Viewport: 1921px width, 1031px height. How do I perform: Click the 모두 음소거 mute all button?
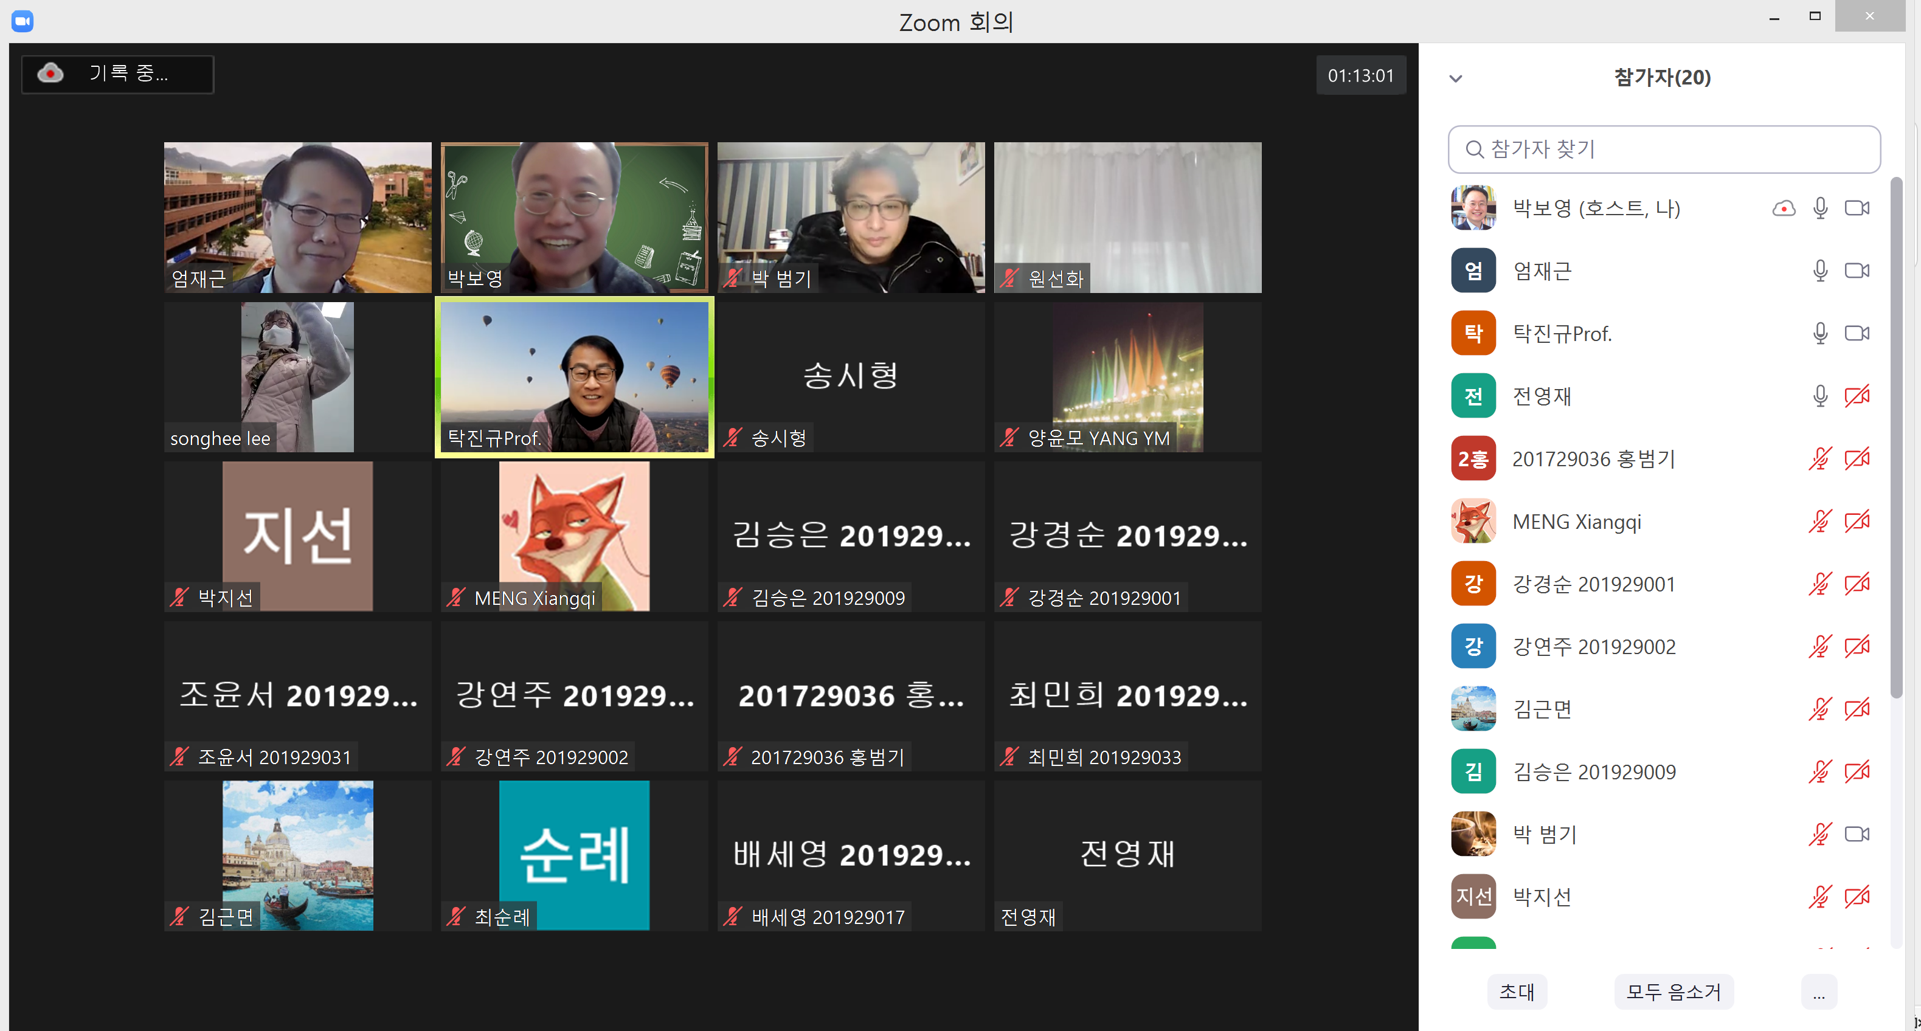click(1674, 991)
